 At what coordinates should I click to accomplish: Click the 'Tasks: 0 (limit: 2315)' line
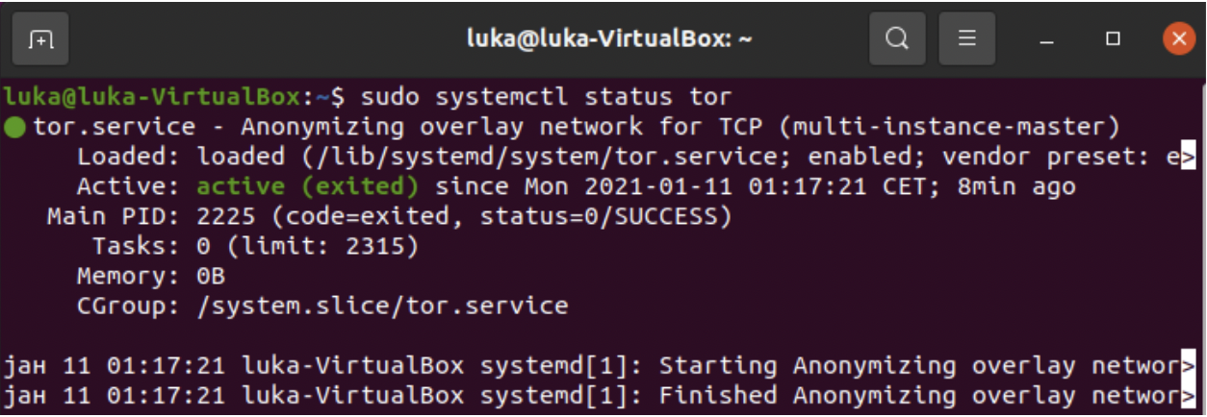[256, 247]
